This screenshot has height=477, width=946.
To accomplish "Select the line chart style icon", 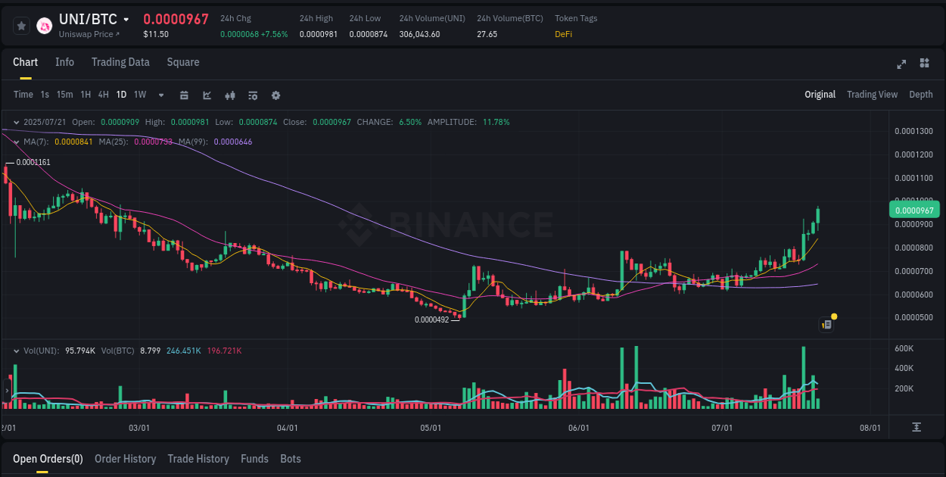I will point(207,95).
